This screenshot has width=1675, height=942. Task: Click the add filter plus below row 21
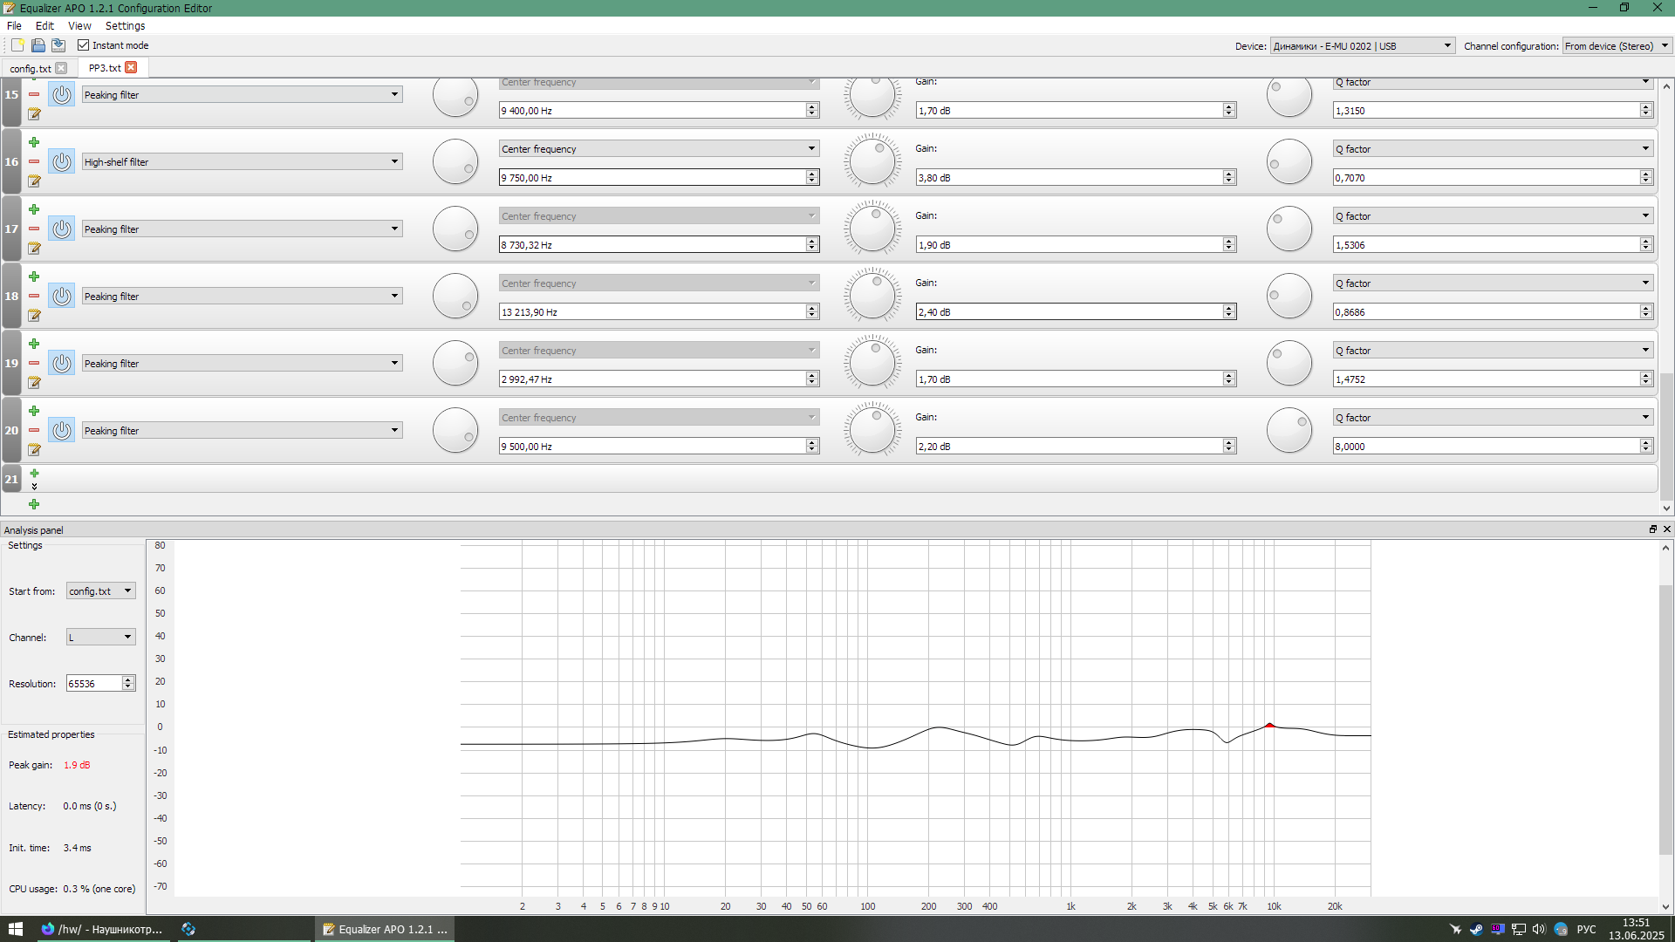[34, 504]
